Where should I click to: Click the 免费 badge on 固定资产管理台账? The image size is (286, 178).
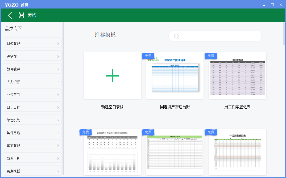pyautogui.click(x=148, y=56)
